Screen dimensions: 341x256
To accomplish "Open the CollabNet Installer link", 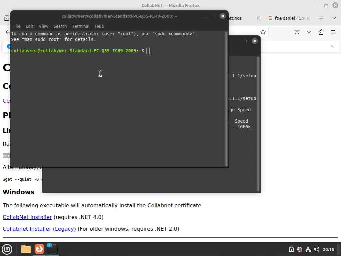I will point(27,217).
